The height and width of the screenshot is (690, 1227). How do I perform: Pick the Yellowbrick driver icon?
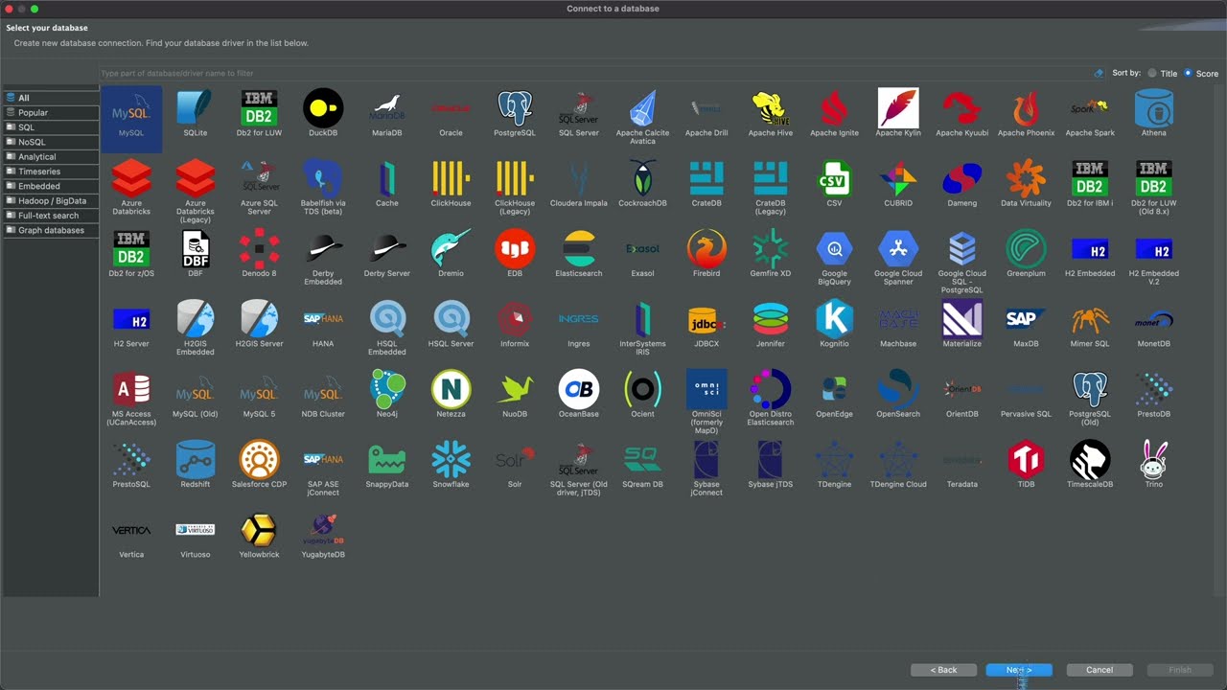point(259,535)
